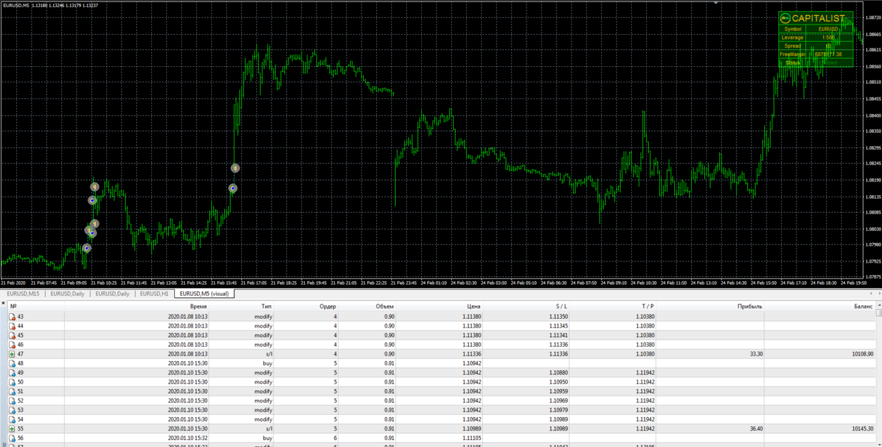The image size is (882, 447).
Task: Select the orange exit marker above the 15:45 entry
Action: click(235, 168)
